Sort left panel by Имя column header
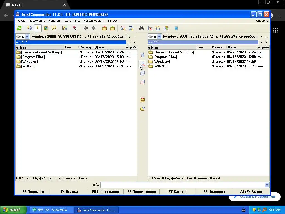285x214 pixels. 40,47
